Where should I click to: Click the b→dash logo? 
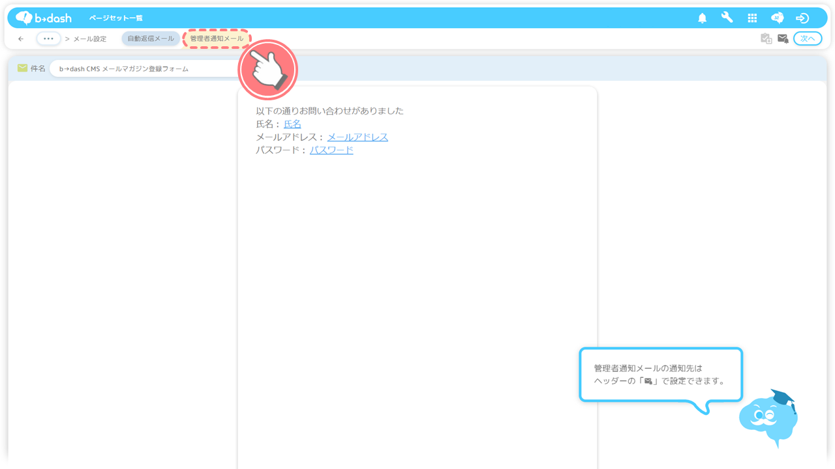(44, 18)
